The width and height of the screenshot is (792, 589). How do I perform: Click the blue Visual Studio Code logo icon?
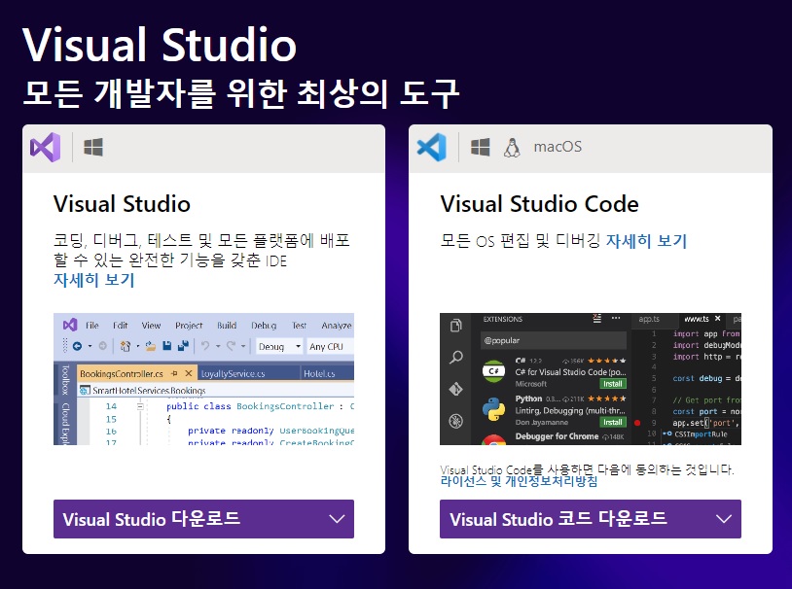point(432,148)
